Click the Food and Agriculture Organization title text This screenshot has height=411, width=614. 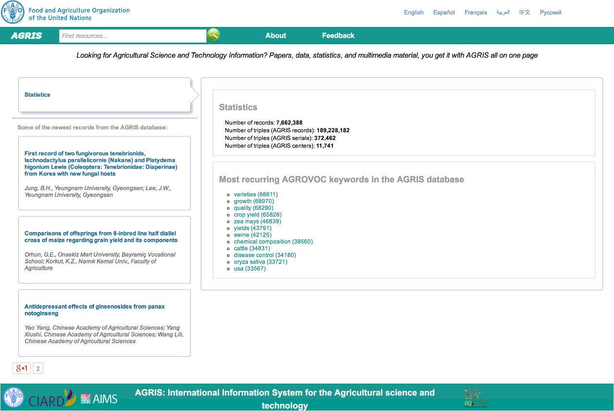[79, 14]
